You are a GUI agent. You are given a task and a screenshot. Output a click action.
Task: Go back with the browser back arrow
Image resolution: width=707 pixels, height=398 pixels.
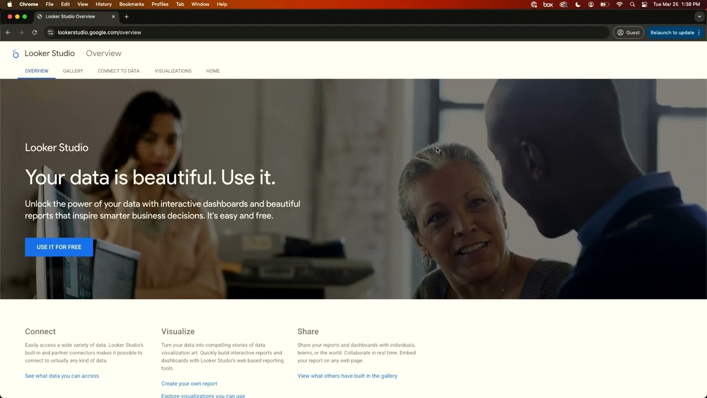point(8,33)
